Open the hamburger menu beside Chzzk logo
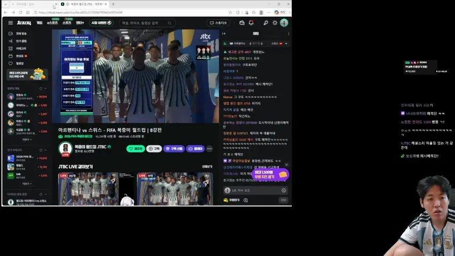Image resolution: width=455 pixels, height=256 pixels. (x=11, y=23)
